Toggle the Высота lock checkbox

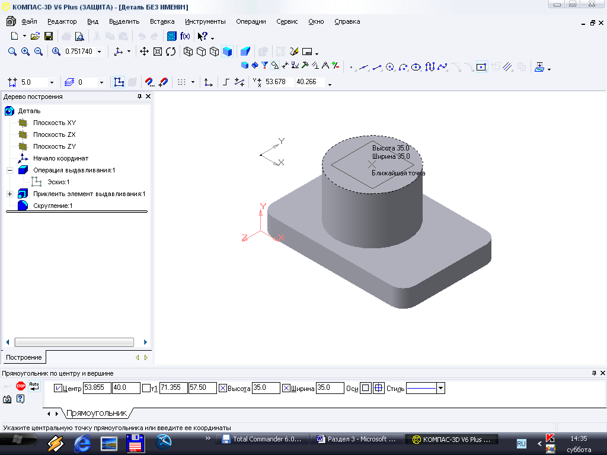[x=223, y=388]
